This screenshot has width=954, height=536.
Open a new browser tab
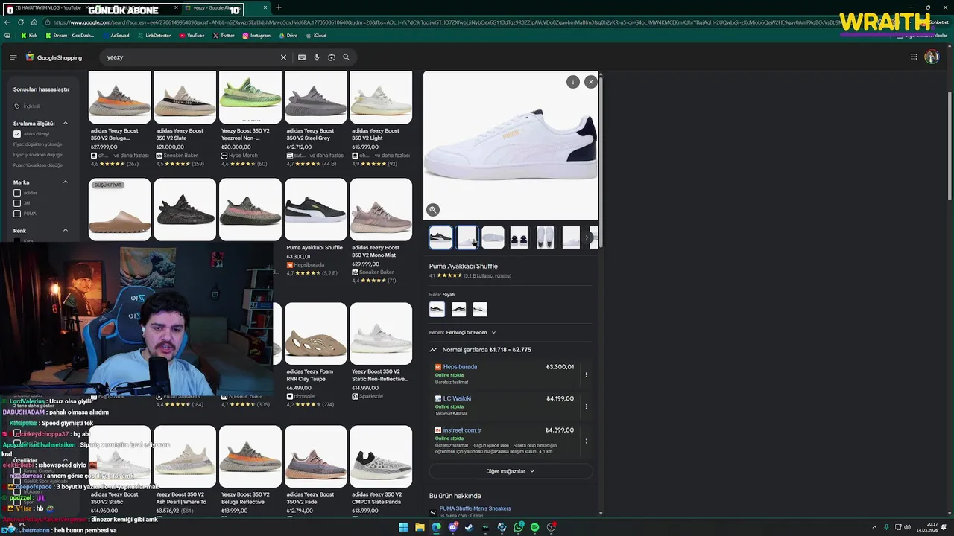click(279, 8)
